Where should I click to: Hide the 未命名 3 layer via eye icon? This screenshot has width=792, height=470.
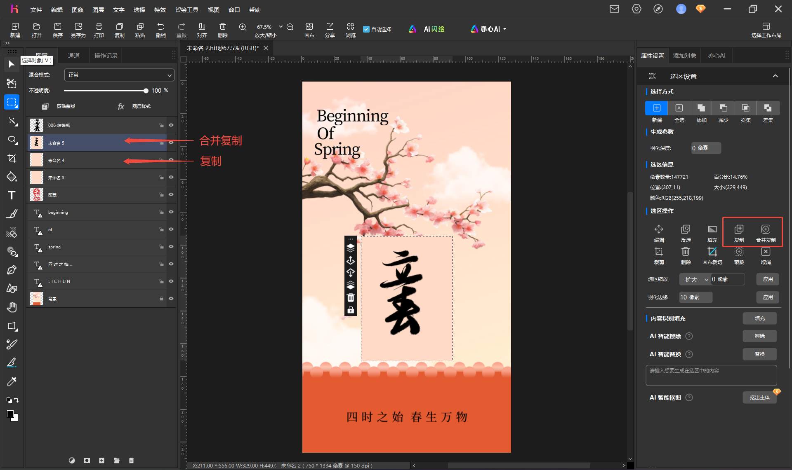coord(171,177)
